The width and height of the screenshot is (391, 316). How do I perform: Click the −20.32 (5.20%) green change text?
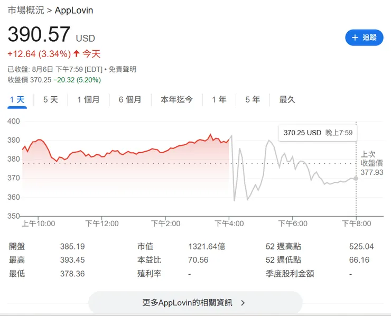click(x=77, y=80)
